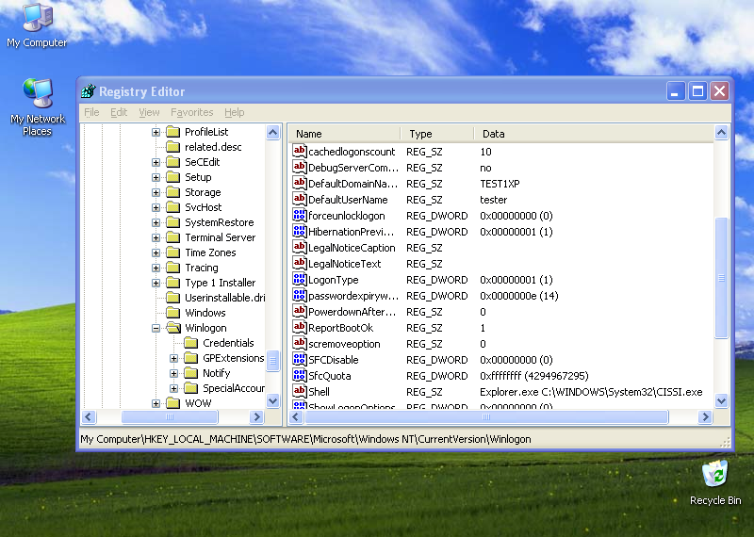Viewport: 754px width, 537px height.
Task: Click the values pane scroll left arrow
Action: click(x=297, y=416)
